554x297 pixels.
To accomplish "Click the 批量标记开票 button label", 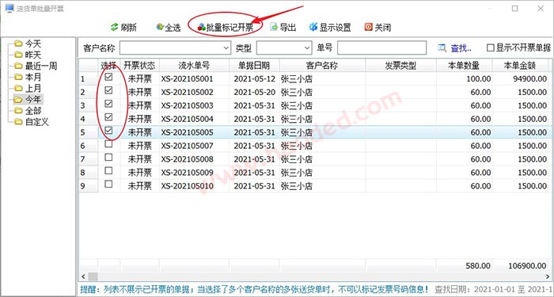I will pyautogui.click(x=230, y=28).
